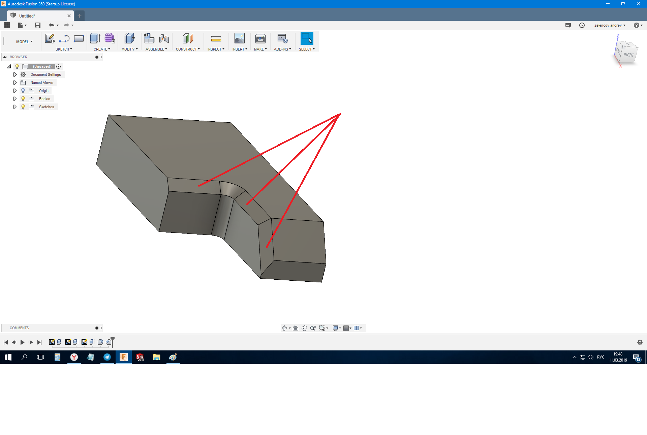This screenshot has width=647, height=435.
Task: Open the Insert Decal image icon
Action: pyautogui.click(x=239, y=38)
